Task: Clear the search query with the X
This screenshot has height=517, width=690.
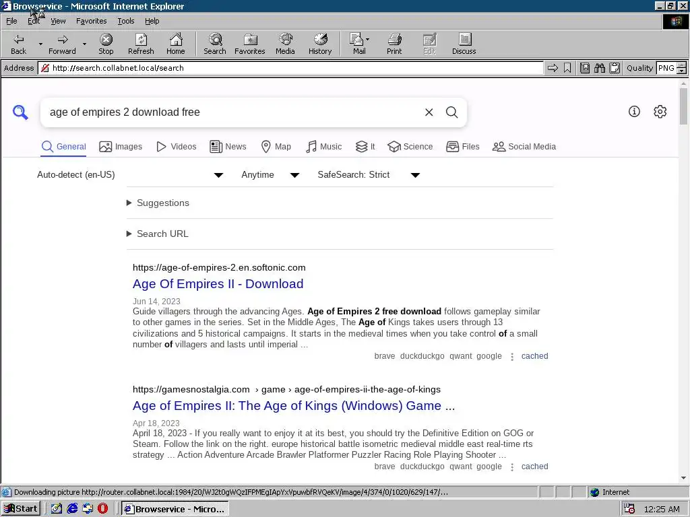Action: [x=429, y=112]
